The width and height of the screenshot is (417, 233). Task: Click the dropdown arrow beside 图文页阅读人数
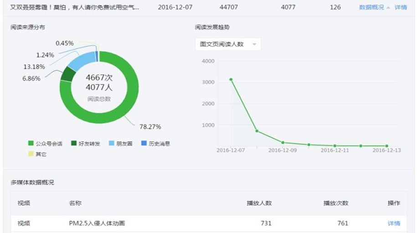pos(254,44)
